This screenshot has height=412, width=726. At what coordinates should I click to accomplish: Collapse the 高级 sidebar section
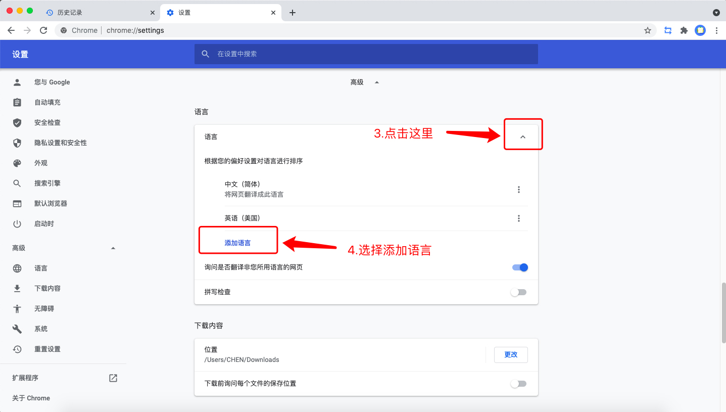pos(113,248)
